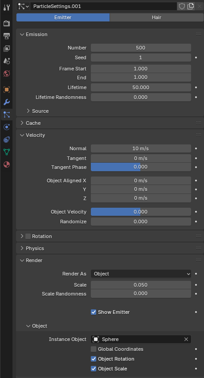This screenshot has height=378, width=204.
Task: Open the Render properties tab
Action: [7, 23]
